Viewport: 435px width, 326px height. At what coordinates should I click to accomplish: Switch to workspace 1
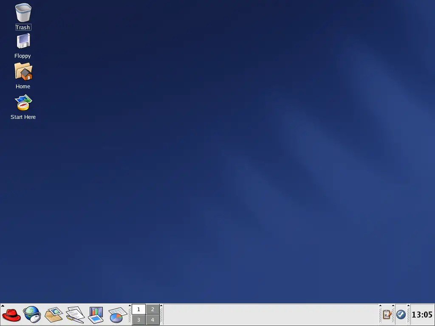click(x=138, y=309)
